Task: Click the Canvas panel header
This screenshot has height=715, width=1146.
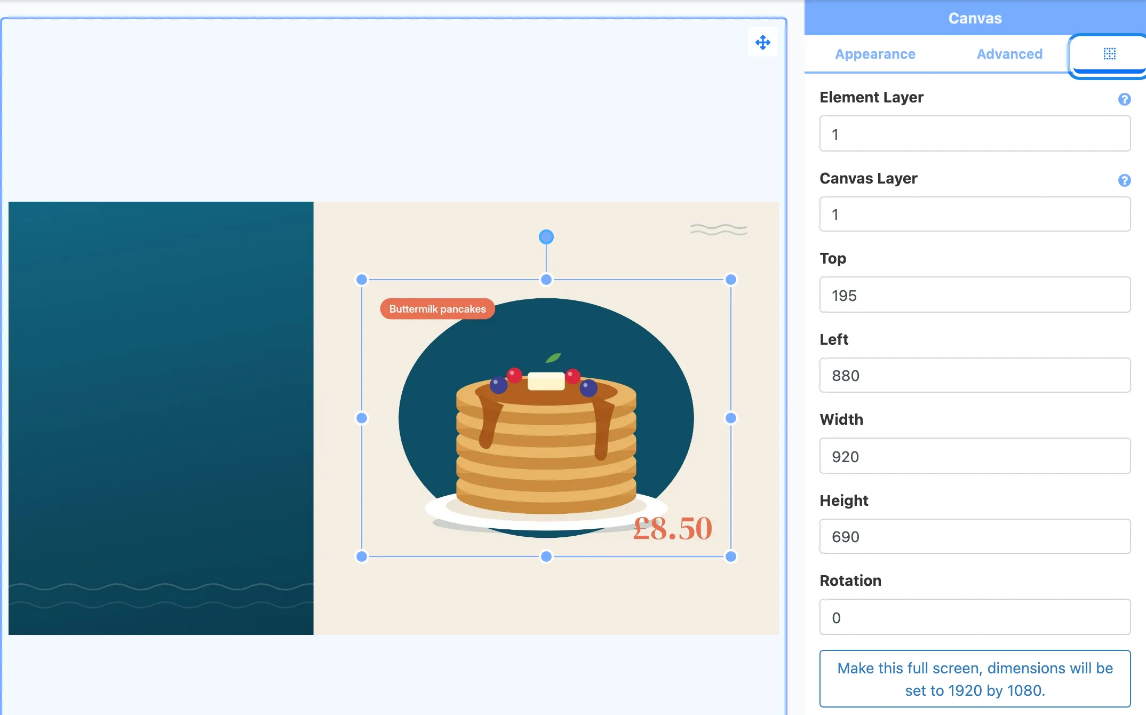Action: click(975, 18)
